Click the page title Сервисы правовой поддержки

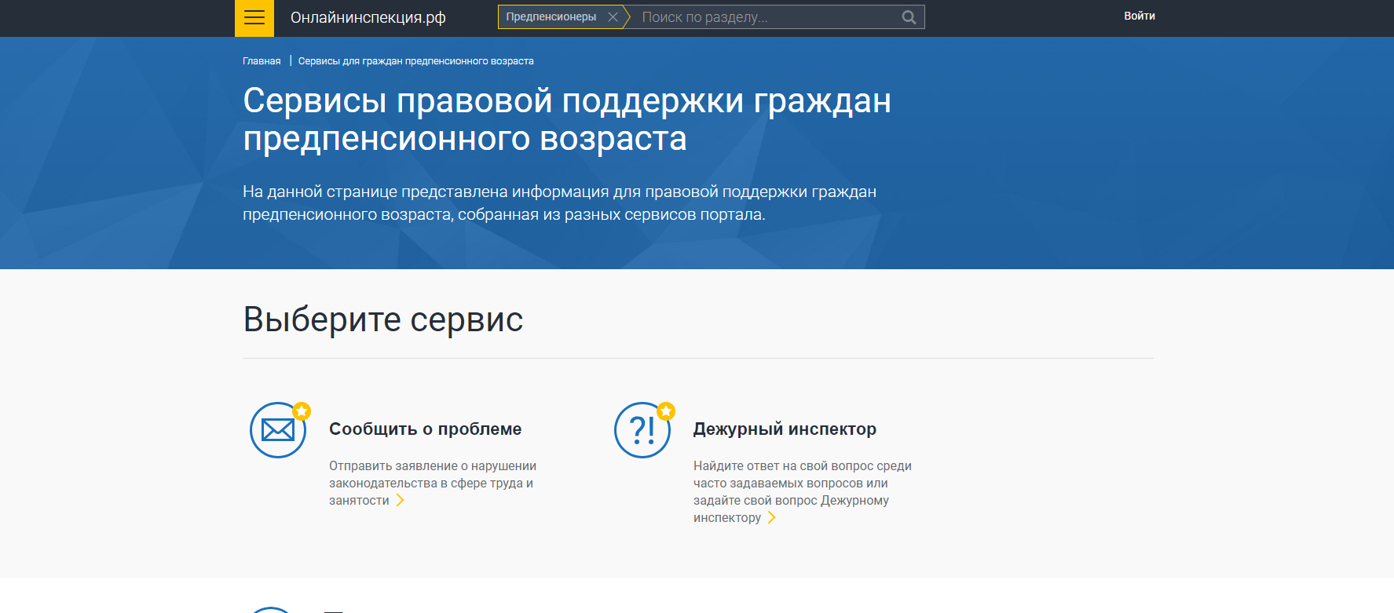567,119
